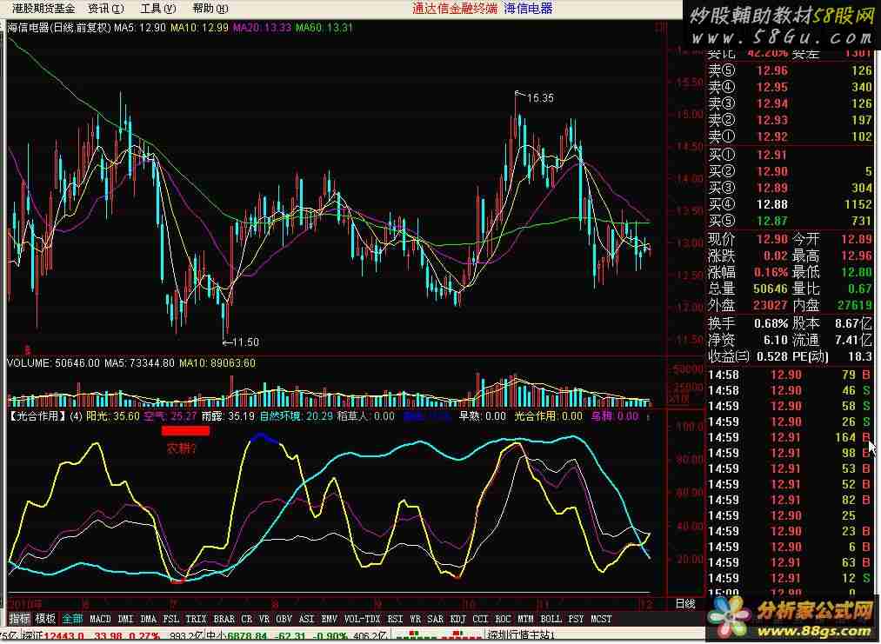Select the tick trade with 79 B
The height and width of the screenshot is (644, 881).
click(790, 375)
